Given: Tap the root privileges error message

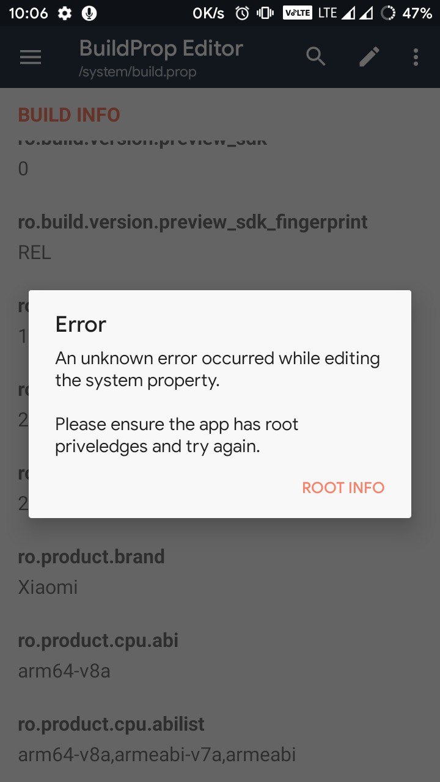Looking at the screenshot, I should pos(177,435).
